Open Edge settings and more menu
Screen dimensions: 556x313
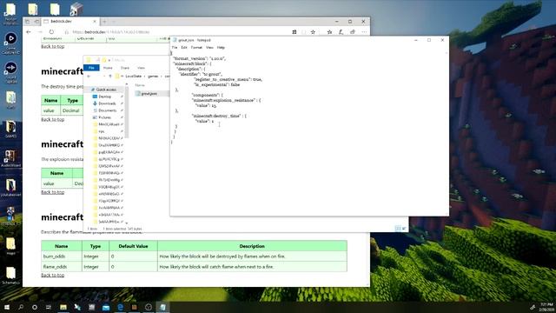[x=364, y=32]
